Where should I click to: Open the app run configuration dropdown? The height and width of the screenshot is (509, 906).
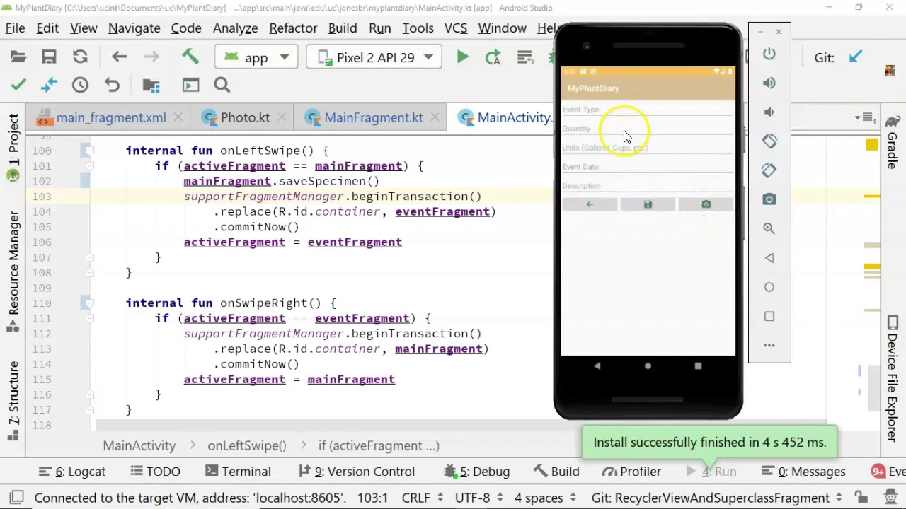pyautogui.click(x=256, y=57)
